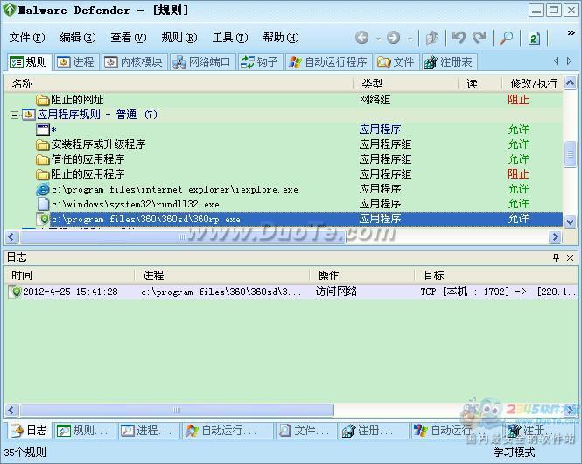Select the 2012-4-25 15:41:28 log entry

click(x=291, y=292)
